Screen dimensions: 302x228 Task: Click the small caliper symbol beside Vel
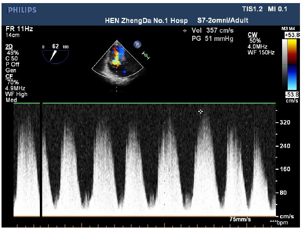pyautogui.click(x=185, y=31)
